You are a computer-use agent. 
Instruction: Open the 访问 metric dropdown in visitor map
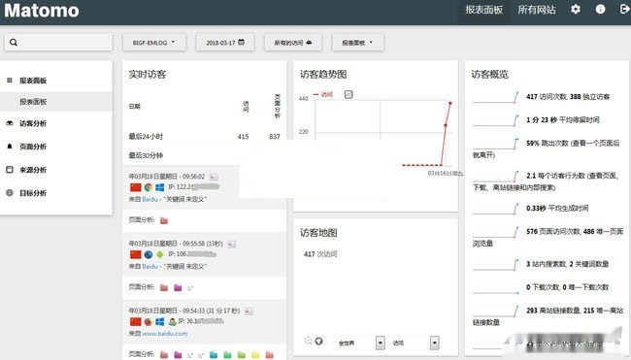415,343
